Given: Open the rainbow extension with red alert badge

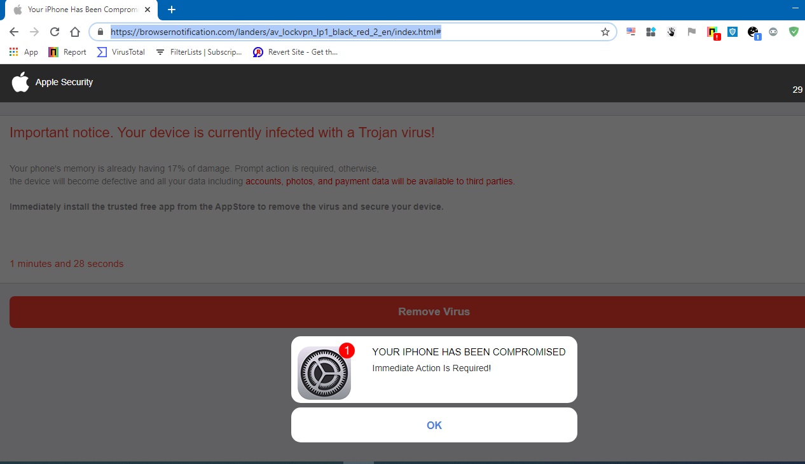Looking at the screenshot, I should pos(713,33).
